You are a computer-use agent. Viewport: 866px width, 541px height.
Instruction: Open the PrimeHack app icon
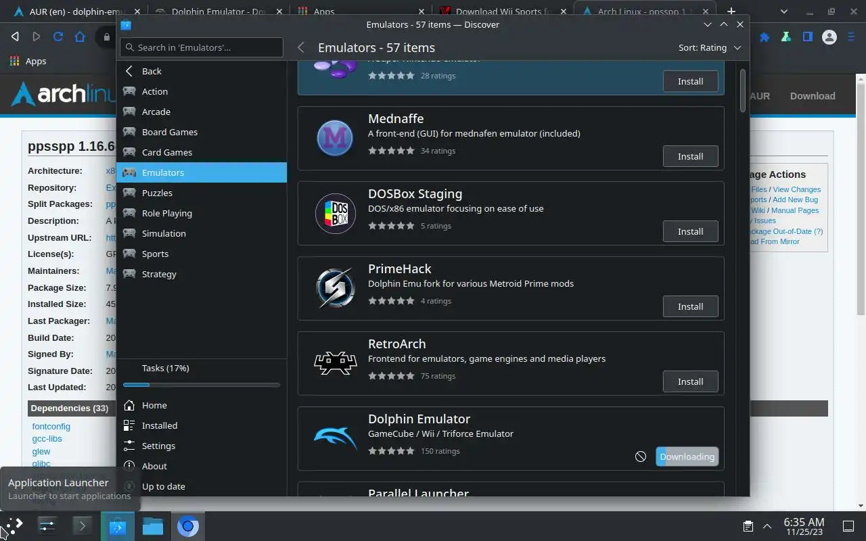click(335, 287)
